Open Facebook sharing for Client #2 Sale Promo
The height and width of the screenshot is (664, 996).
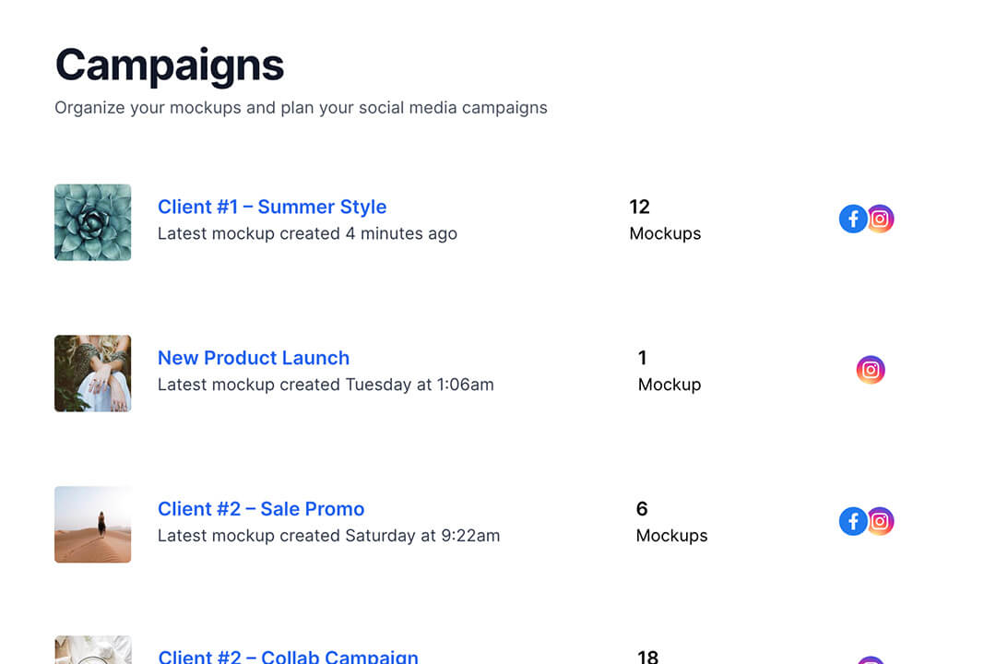click(853, 521)
